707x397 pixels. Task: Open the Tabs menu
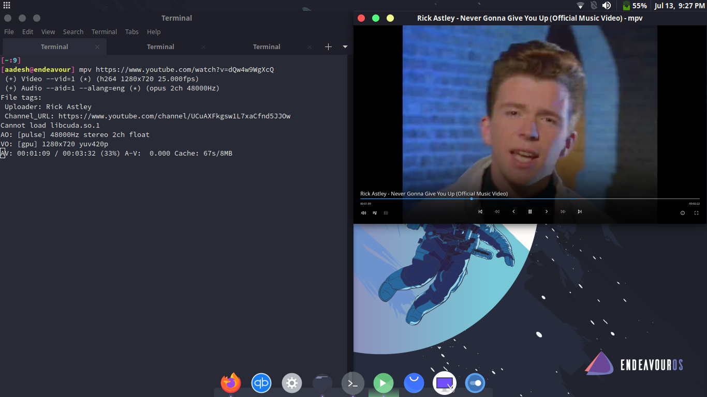point(132,32)
